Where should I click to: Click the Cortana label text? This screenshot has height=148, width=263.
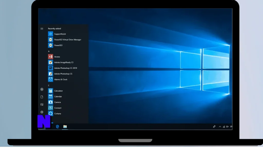coord(58,114)
